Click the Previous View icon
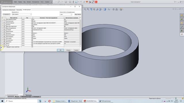The image size is (184, 103). click(91, 9)
